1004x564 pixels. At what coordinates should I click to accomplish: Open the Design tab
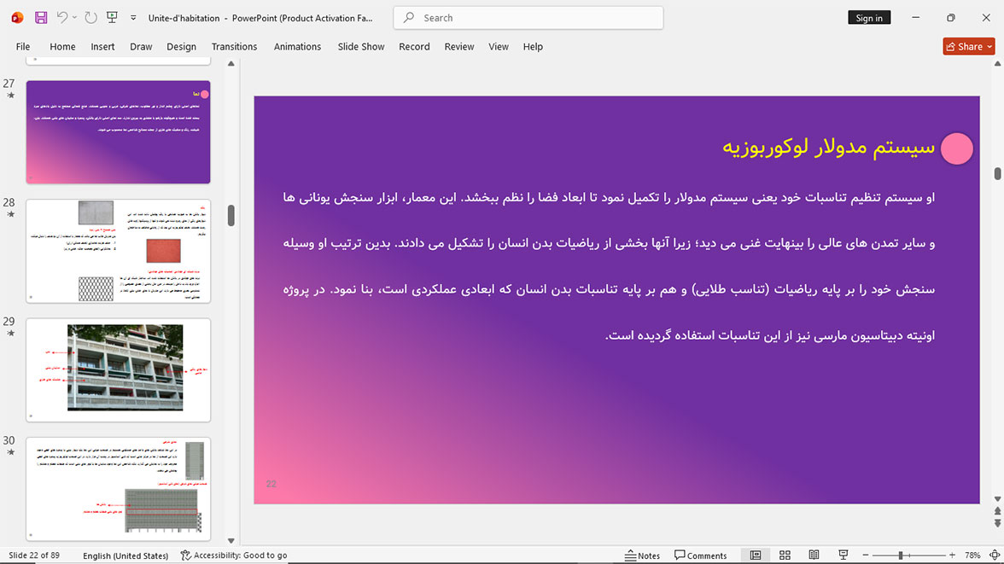pos(181,47)
